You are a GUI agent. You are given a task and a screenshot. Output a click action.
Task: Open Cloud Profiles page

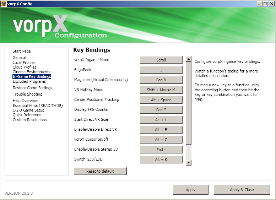pos(25,67)
